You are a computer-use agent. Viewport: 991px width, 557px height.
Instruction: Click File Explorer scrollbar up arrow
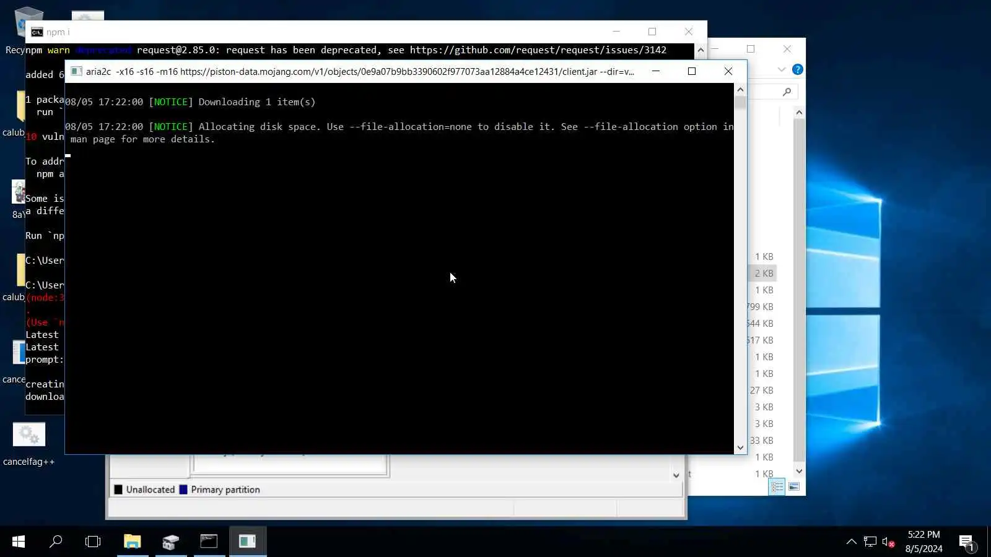pyautogui.click(x=799, y=113)
